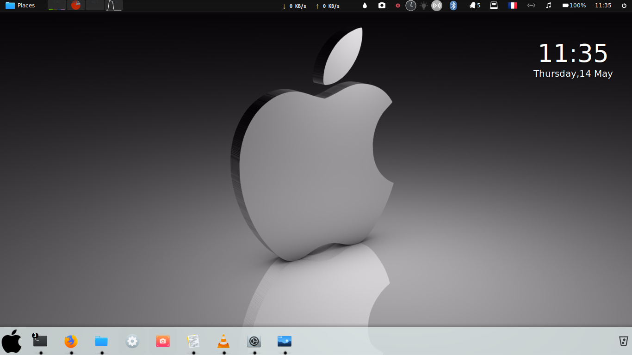The image size is (632, 355).
Task: Open the disk usage graph applet
Action: tap(114, 6)
